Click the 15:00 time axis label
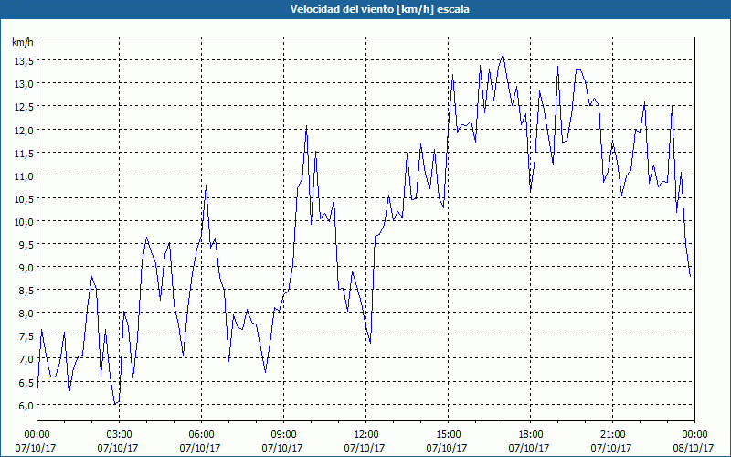This screenshot has height=457, width=731. pos(448,435)
